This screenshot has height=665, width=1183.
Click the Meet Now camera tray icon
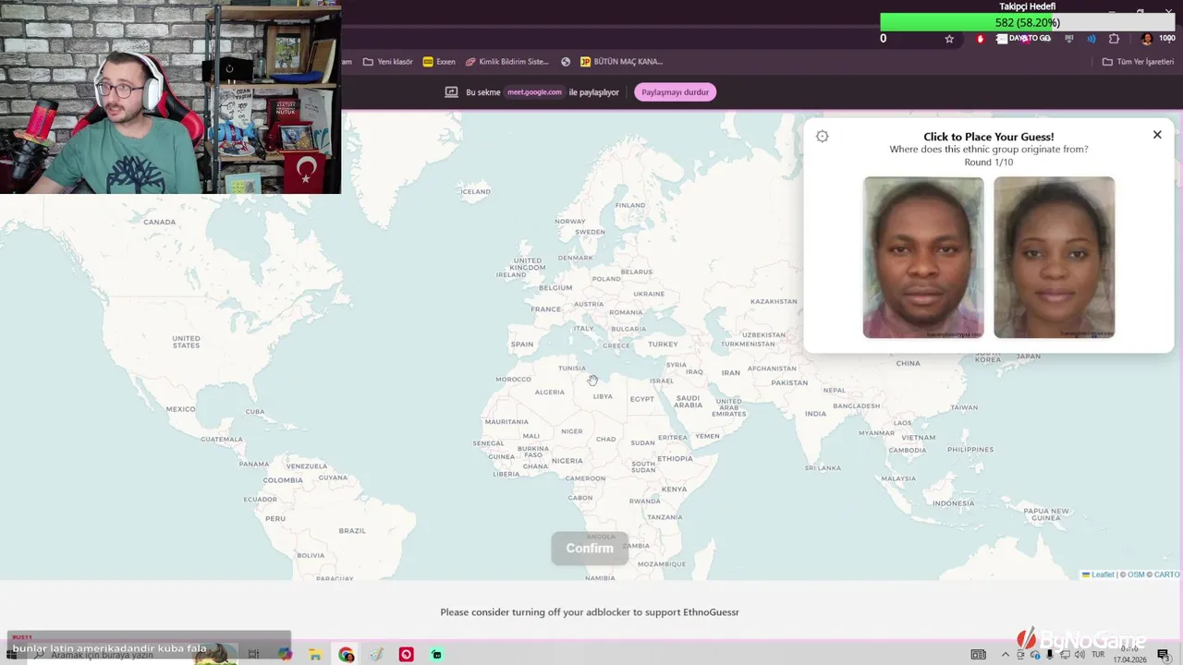tap(1020, 655)
